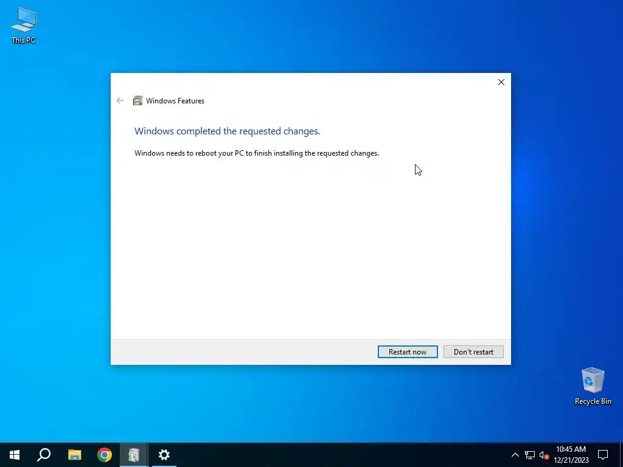This screenshot has width=623, height=467.
Task: Choose Don't restart in Windows Features
Action: pyautogui.click(x=473, y=352)
